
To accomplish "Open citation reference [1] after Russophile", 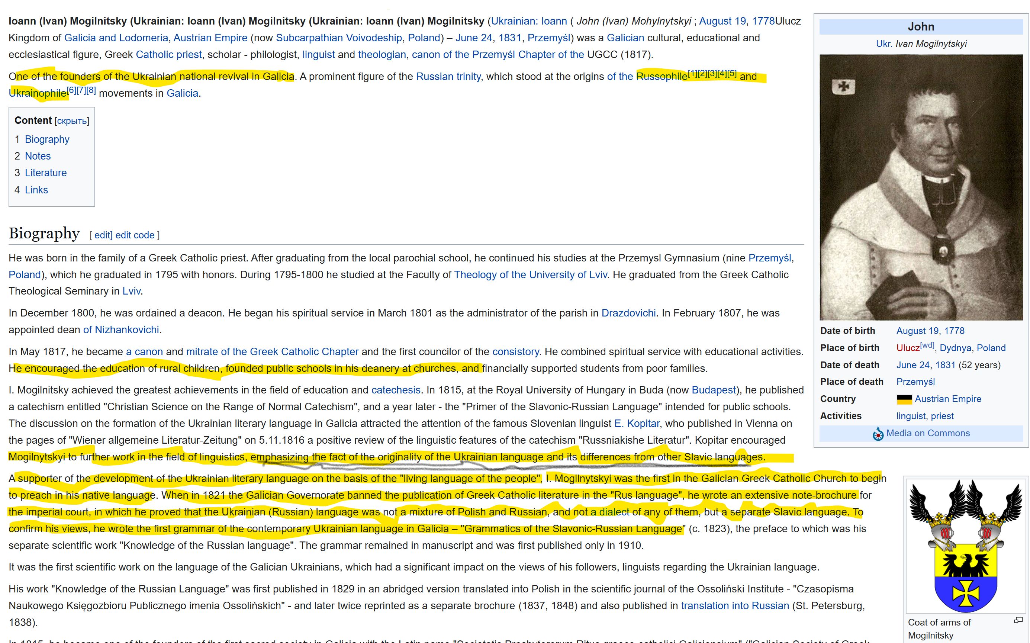I will click(692, 73).
